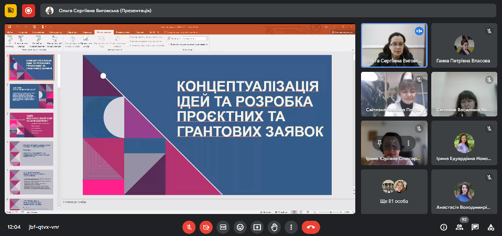Image resolution: width=502 pixels, height=236 pixels.
Task: Raise your hand
Action: click(274, 227)
